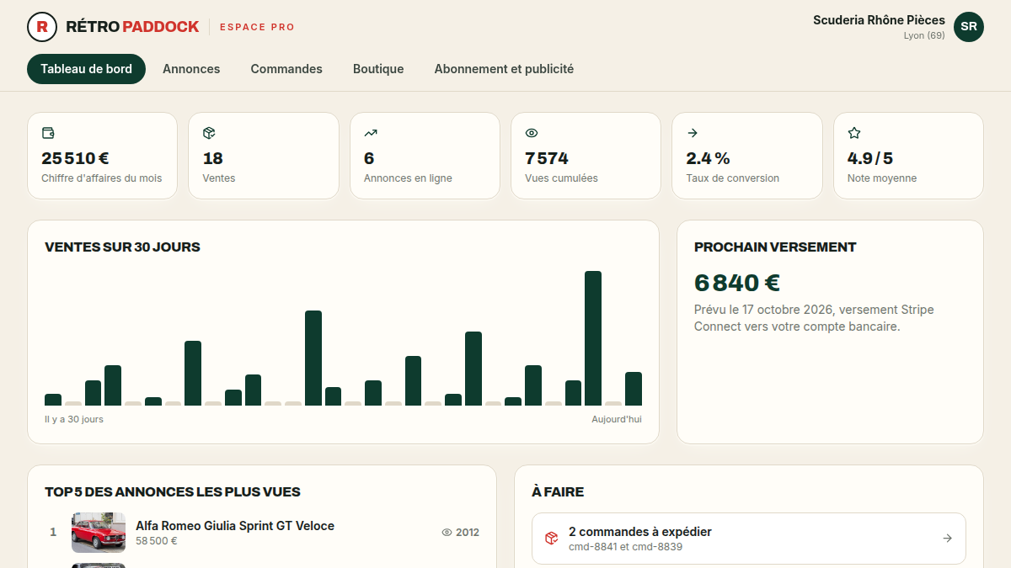Open the SR account avatar
1011x568 pixels.
click(x=969, y=27)
